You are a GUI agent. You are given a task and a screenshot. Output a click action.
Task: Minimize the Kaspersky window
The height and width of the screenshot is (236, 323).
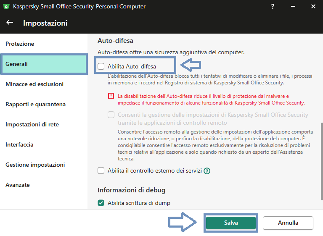click(x=293, y=6)
